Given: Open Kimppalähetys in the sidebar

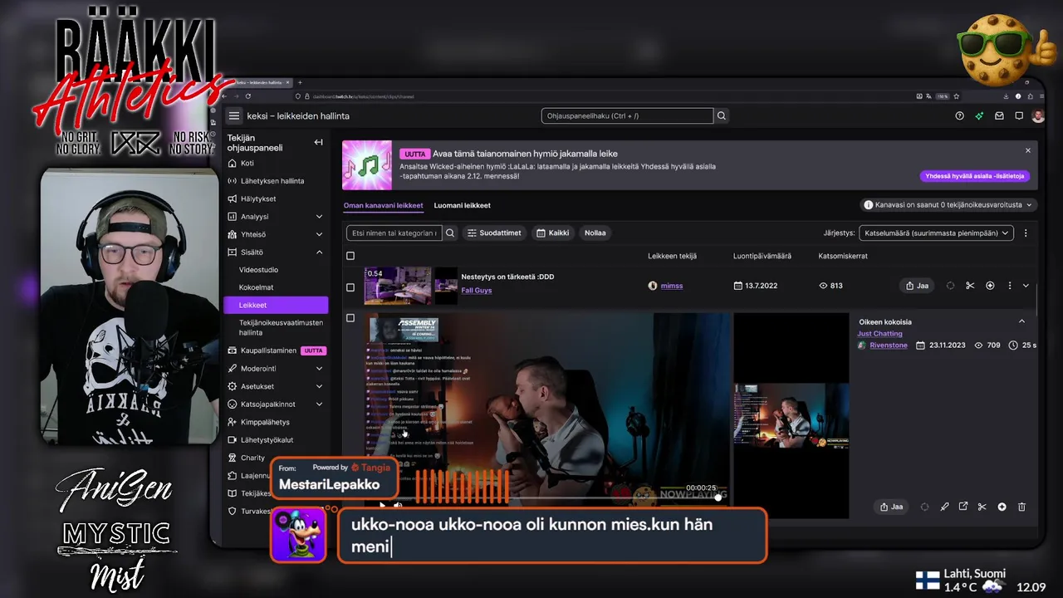Looking at the screenshot, I should pos(265,422).
